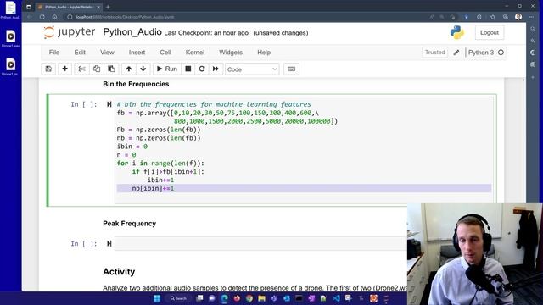Paste cells below
This screenshot has width=543, height=305.
pos(111,69)
